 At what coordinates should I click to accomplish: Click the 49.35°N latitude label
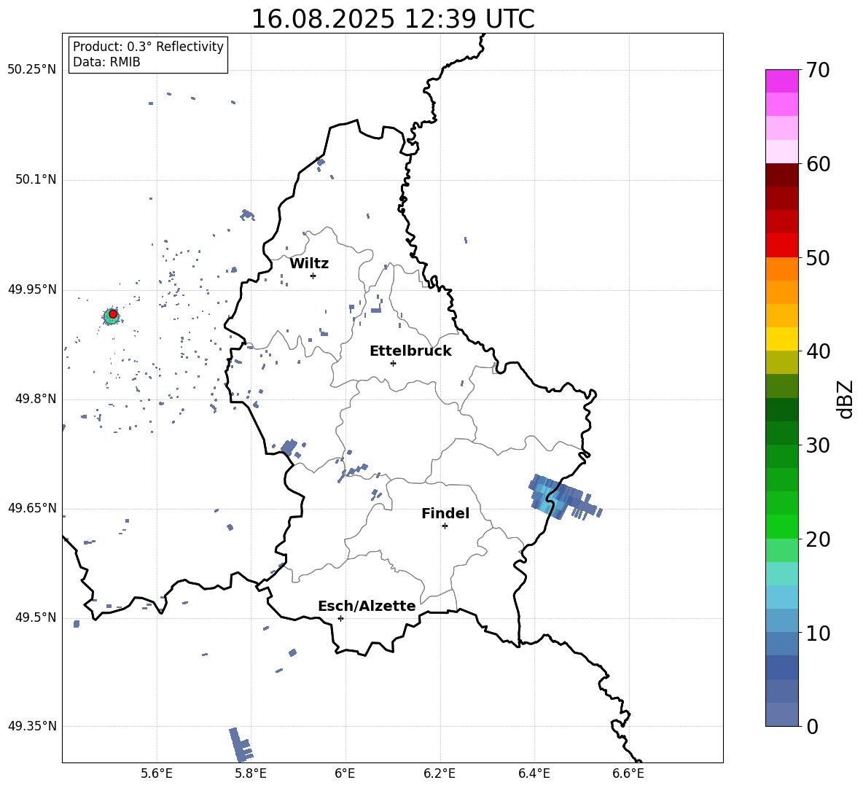click(32, 726)
